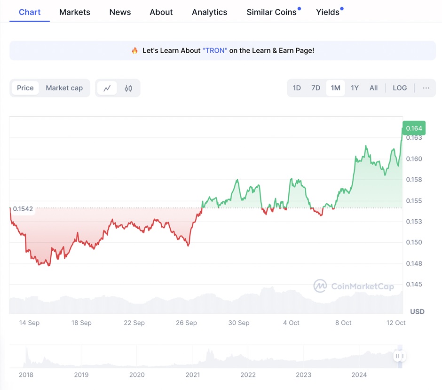The height and width of the screenshot is (390, 442).
Task: Go to the Similar Coins tab
Action: 271,12
